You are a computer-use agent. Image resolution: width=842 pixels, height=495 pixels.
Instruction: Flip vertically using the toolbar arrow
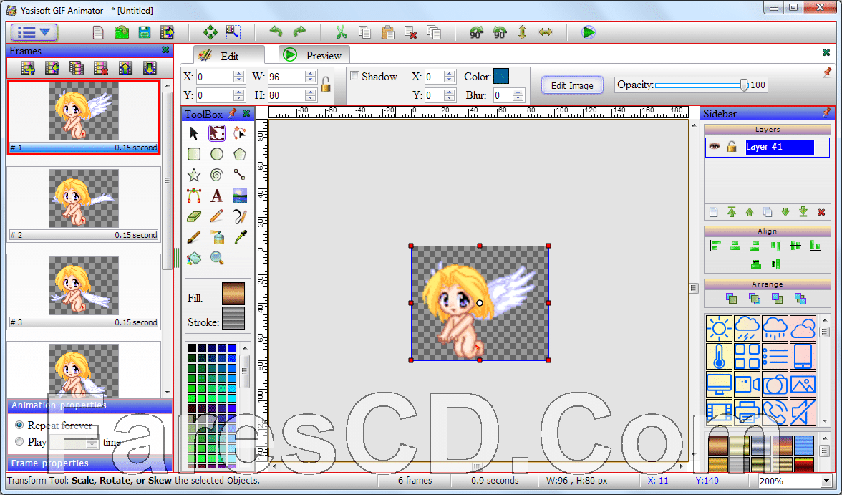(x=523, y=32)
